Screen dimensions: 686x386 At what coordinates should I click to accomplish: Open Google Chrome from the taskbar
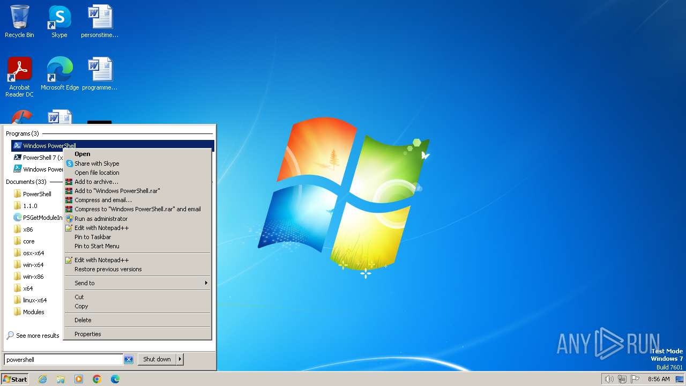[x=97, y=379]
